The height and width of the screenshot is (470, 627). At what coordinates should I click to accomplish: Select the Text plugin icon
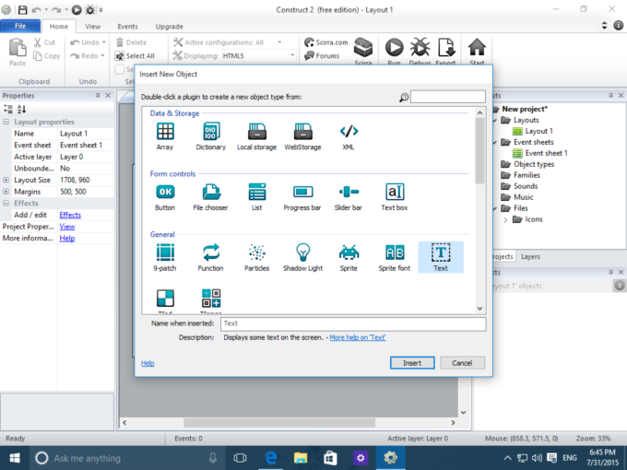pyautogui.click(x=441, y=253)
